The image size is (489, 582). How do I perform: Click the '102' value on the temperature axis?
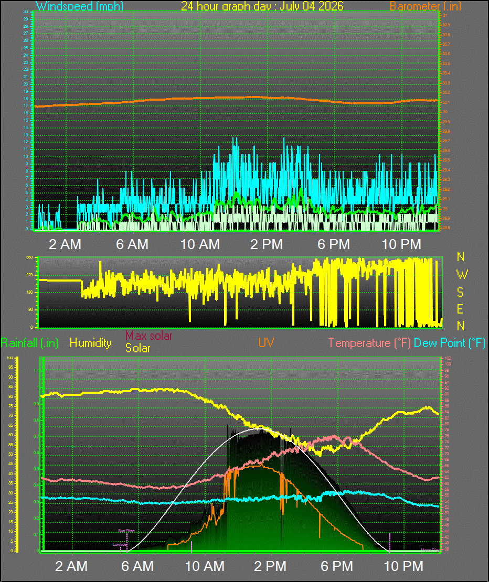(x=448, y=358)
